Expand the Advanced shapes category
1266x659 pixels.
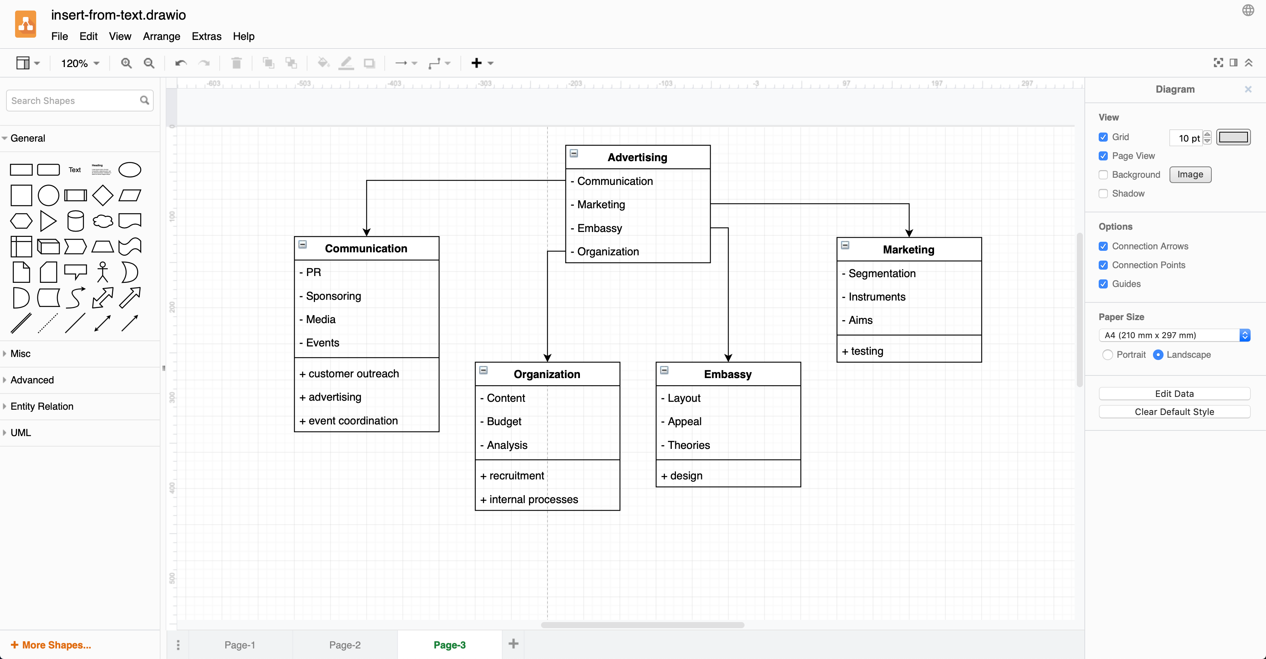click(32, 380)
